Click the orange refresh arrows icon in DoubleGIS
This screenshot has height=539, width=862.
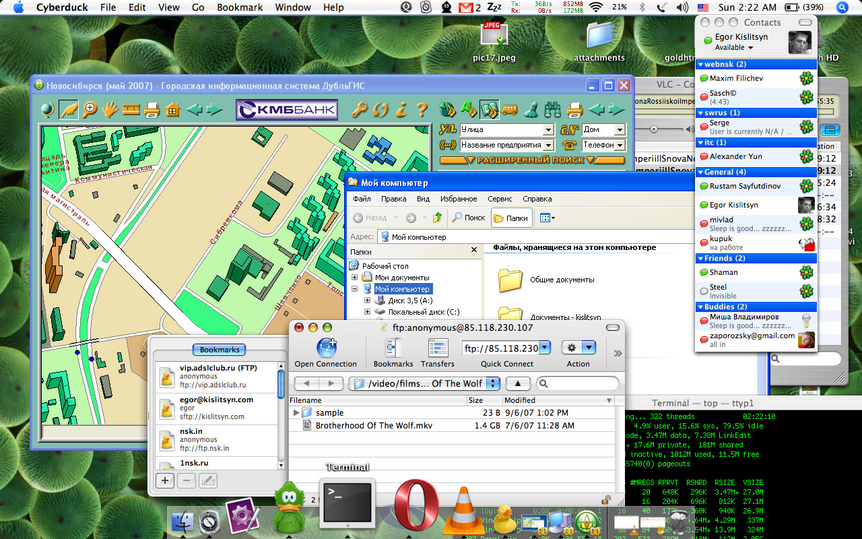380,109
